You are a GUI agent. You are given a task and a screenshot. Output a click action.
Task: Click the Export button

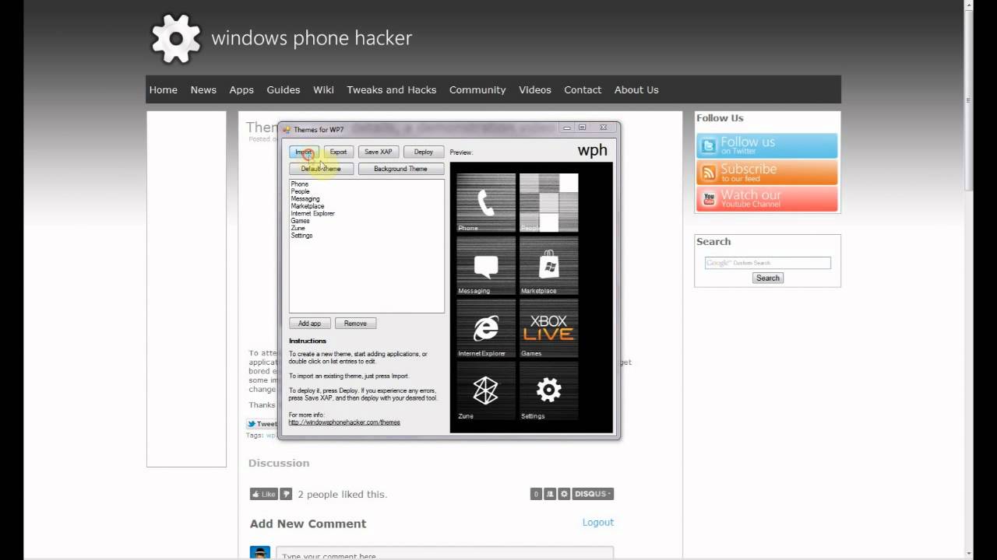(x=338, y=152)
